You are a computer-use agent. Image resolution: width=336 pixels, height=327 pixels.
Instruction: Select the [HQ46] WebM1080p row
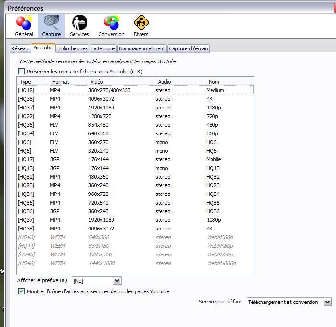coord(135,263)
